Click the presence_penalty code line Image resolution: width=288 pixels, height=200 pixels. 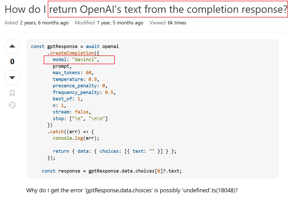coord(80,86)
